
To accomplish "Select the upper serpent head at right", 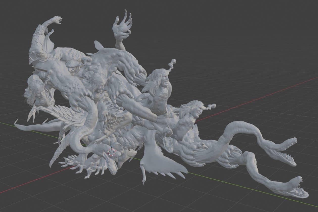I will tap(287, 152).
